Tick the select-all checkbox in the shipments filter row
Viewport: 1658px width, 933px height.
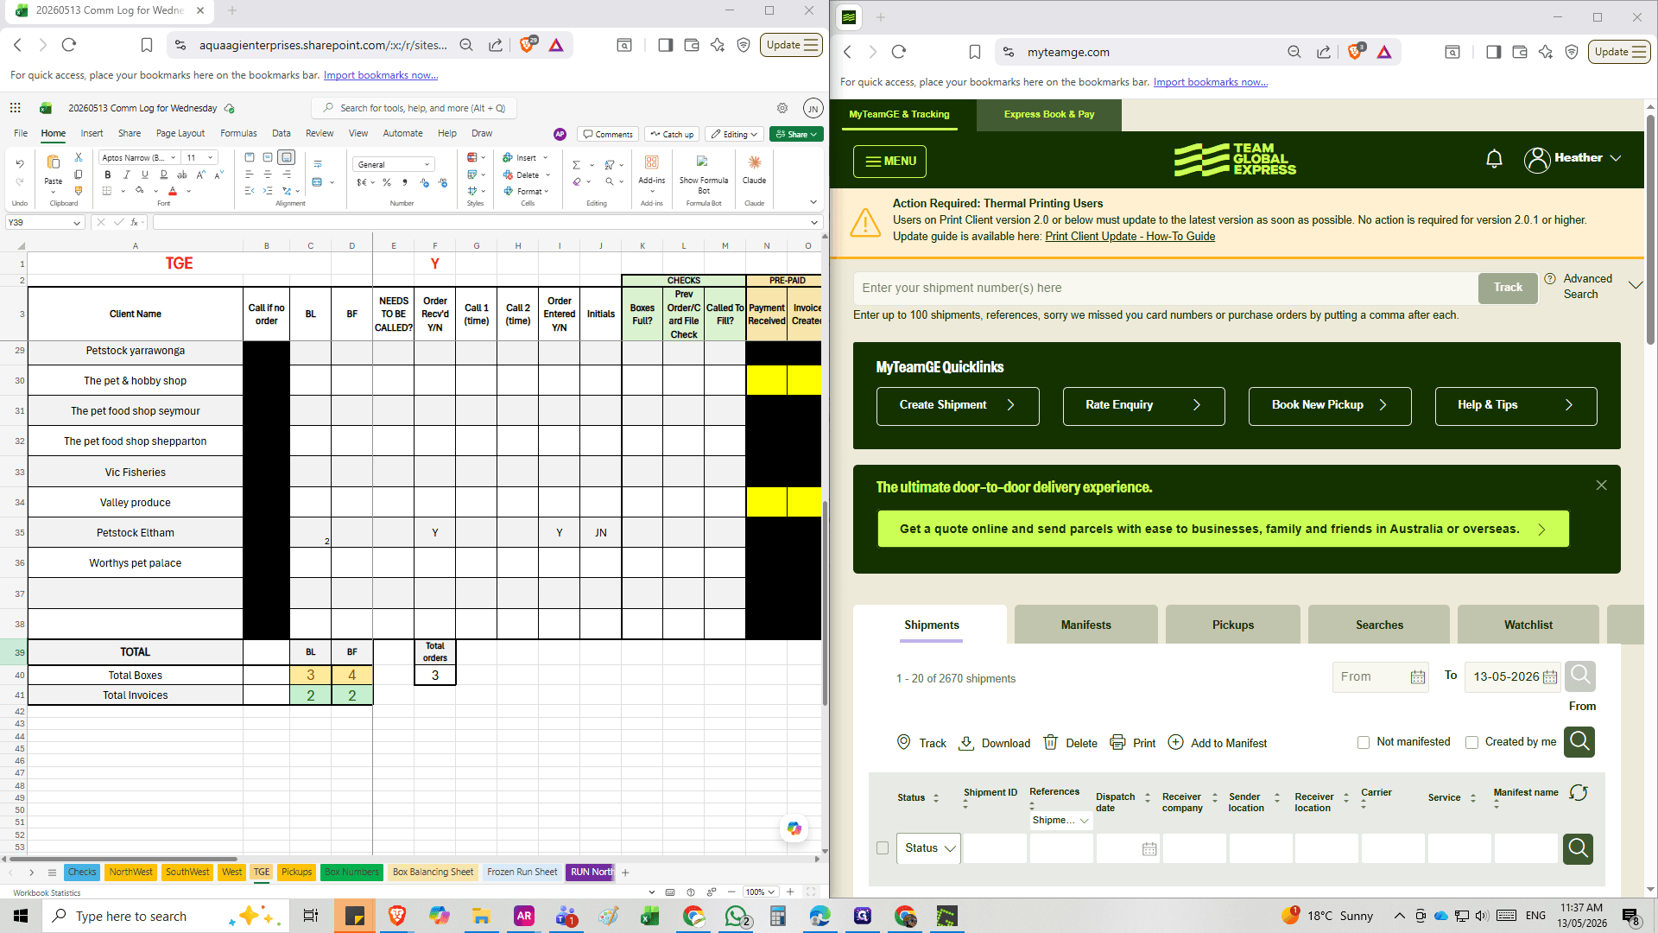883,848
